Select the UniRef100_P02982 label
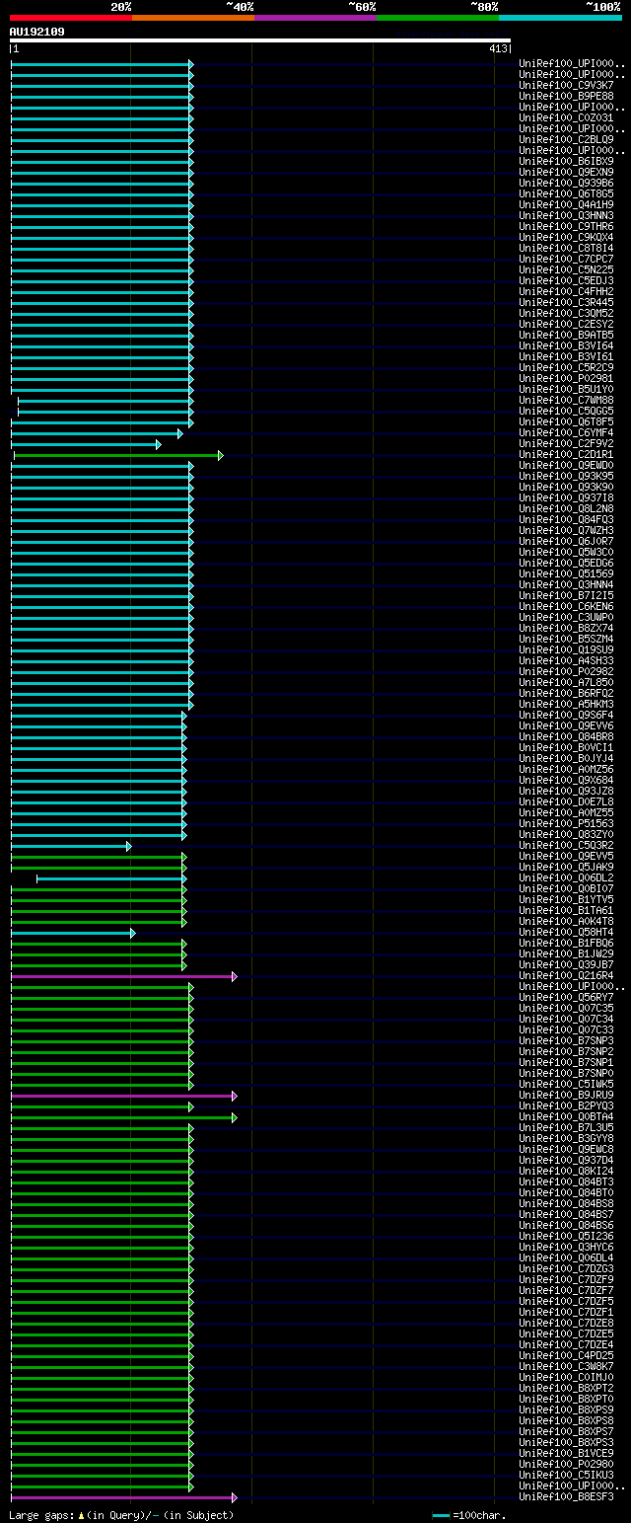 click(x=566, y=672)
